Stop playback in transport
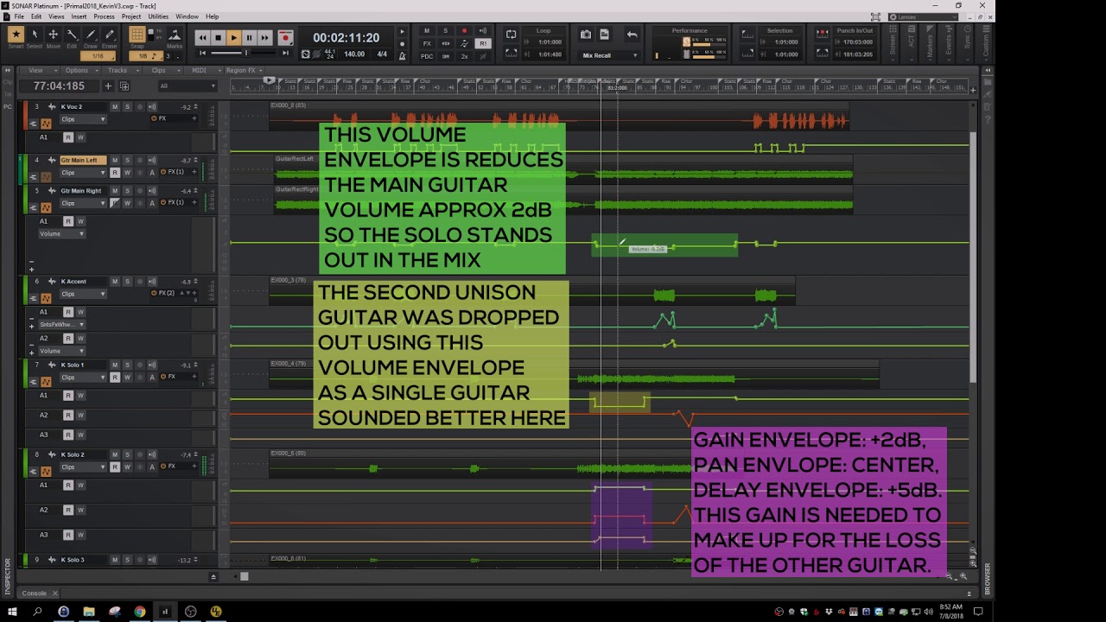Screen dimensions: 1106x622 (218, 37)
